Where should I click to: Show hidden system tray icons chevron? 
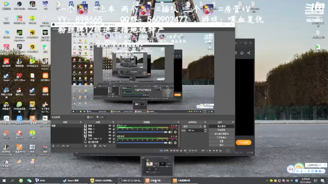[x=267, y=181]
